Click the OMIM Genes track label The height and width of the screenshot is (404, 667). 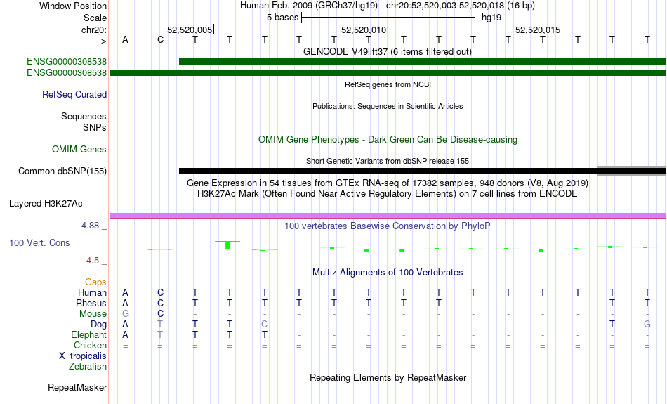coord(79,150)
